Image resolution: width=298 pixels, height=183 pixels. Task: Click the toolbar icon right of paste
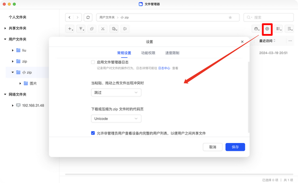tap(125, 29)
